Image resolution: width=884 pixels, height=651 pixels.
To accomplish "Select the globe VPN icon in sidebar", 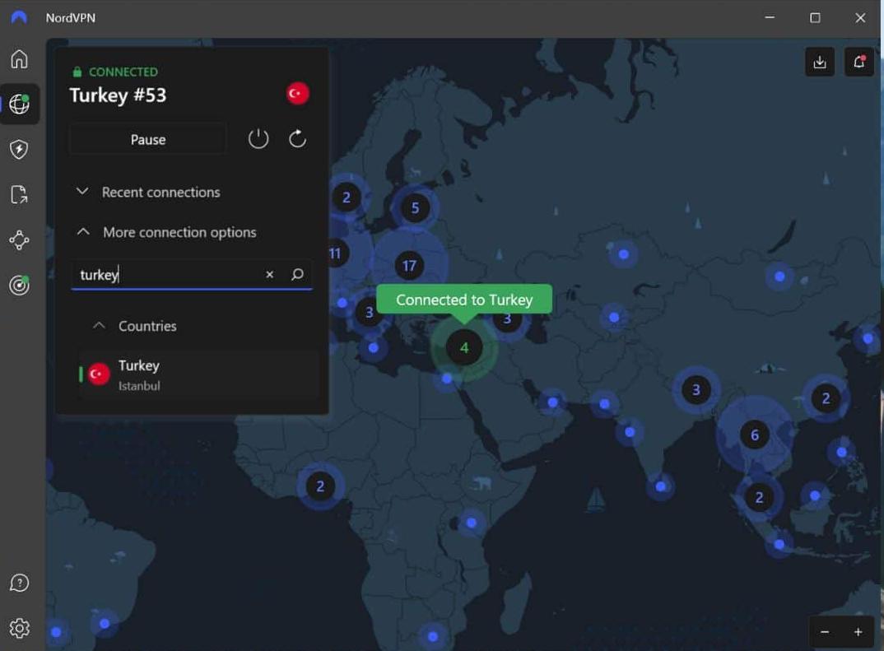I will pos(19,105).
